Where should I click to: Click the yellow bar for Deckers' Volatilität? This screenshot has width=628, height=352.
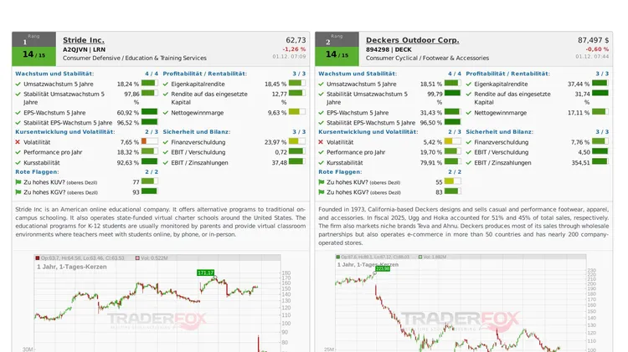click(x=452, y=142)
